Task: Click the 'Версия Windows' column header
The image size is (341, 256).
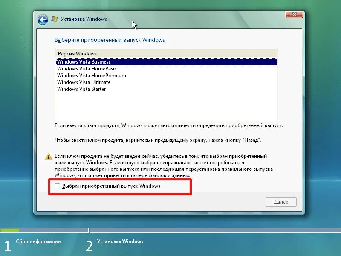Action: tap(166, 53)
